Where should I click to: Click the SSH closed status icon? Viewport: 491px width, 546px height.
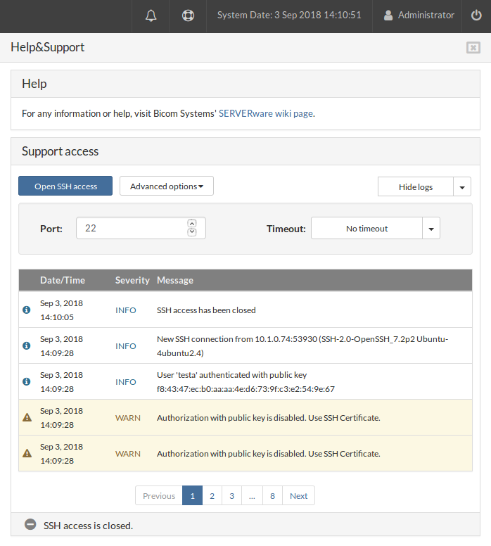[x=30, y=525]
